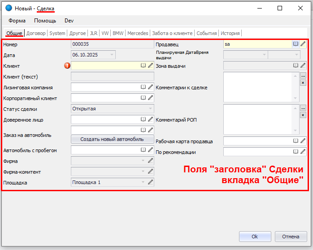Clear Комментарий РОП with the x button
This screenshot has width=313, height=250.
tap(303, 115)
